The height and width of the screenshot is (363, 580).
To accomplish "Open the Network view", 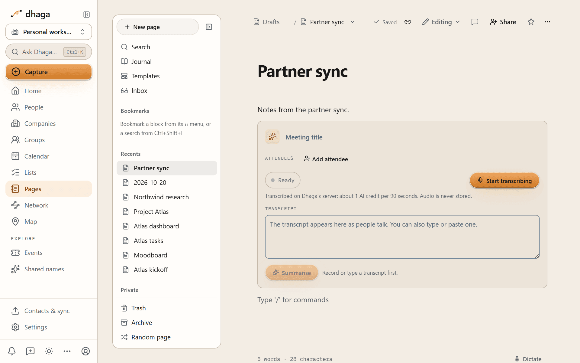I will tap(49, 205).
